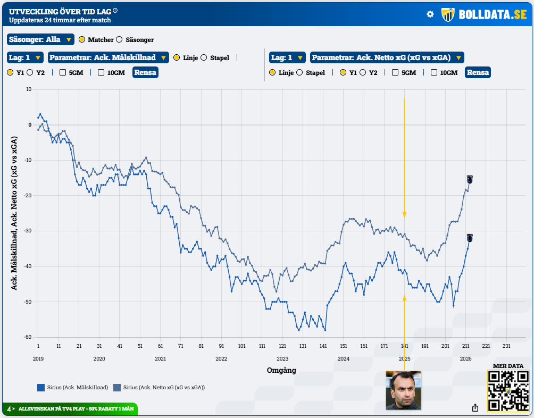Open the Parametrar: Ack. Målskillnad dropdown
This screenshot has width=534, height=418.
coord(108,57)
